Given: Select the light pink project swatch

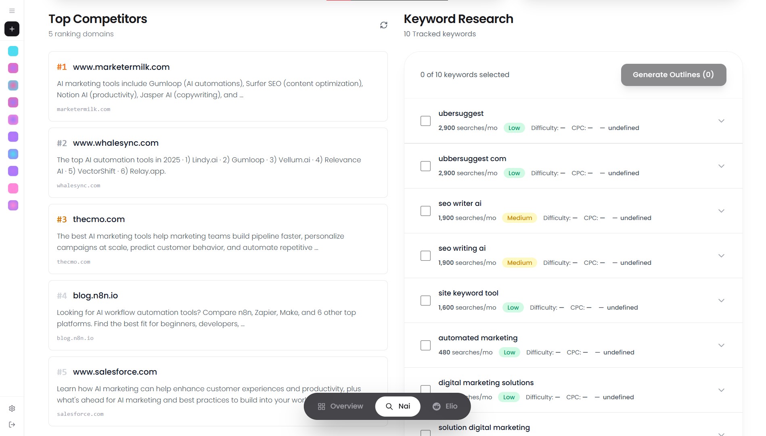Looking at the screenshot, I should coord(13,188).
